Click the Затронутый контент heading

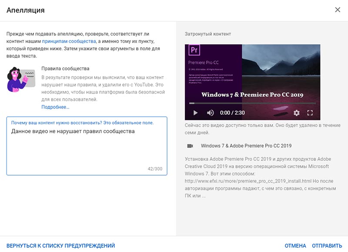tap(208, 34)
